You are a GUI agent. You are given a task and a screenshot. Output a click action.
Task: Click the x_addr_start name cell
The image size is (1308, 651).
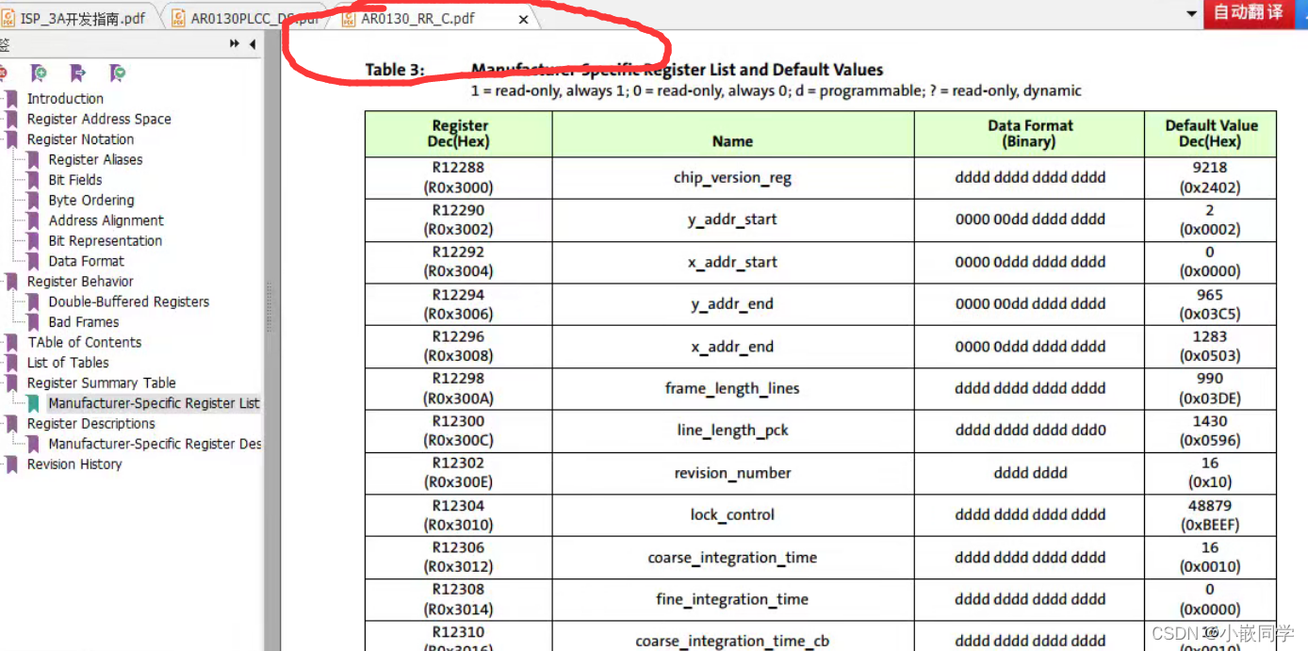(732, 262)
